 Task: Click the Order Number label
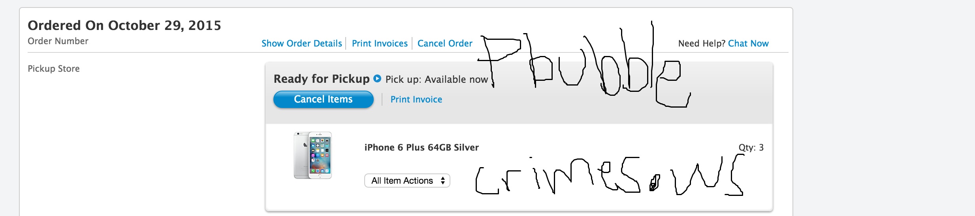coord(58,41)
